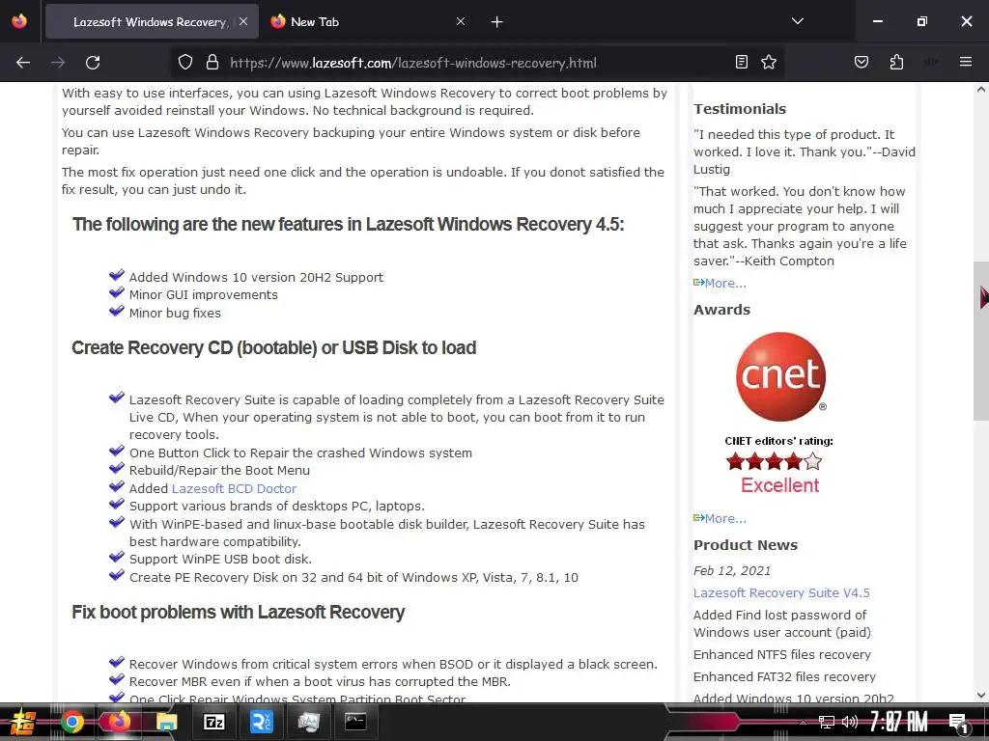
Task: Click 'Support WinPE USB boot disk.' text
Action: (x=220, y=560)
